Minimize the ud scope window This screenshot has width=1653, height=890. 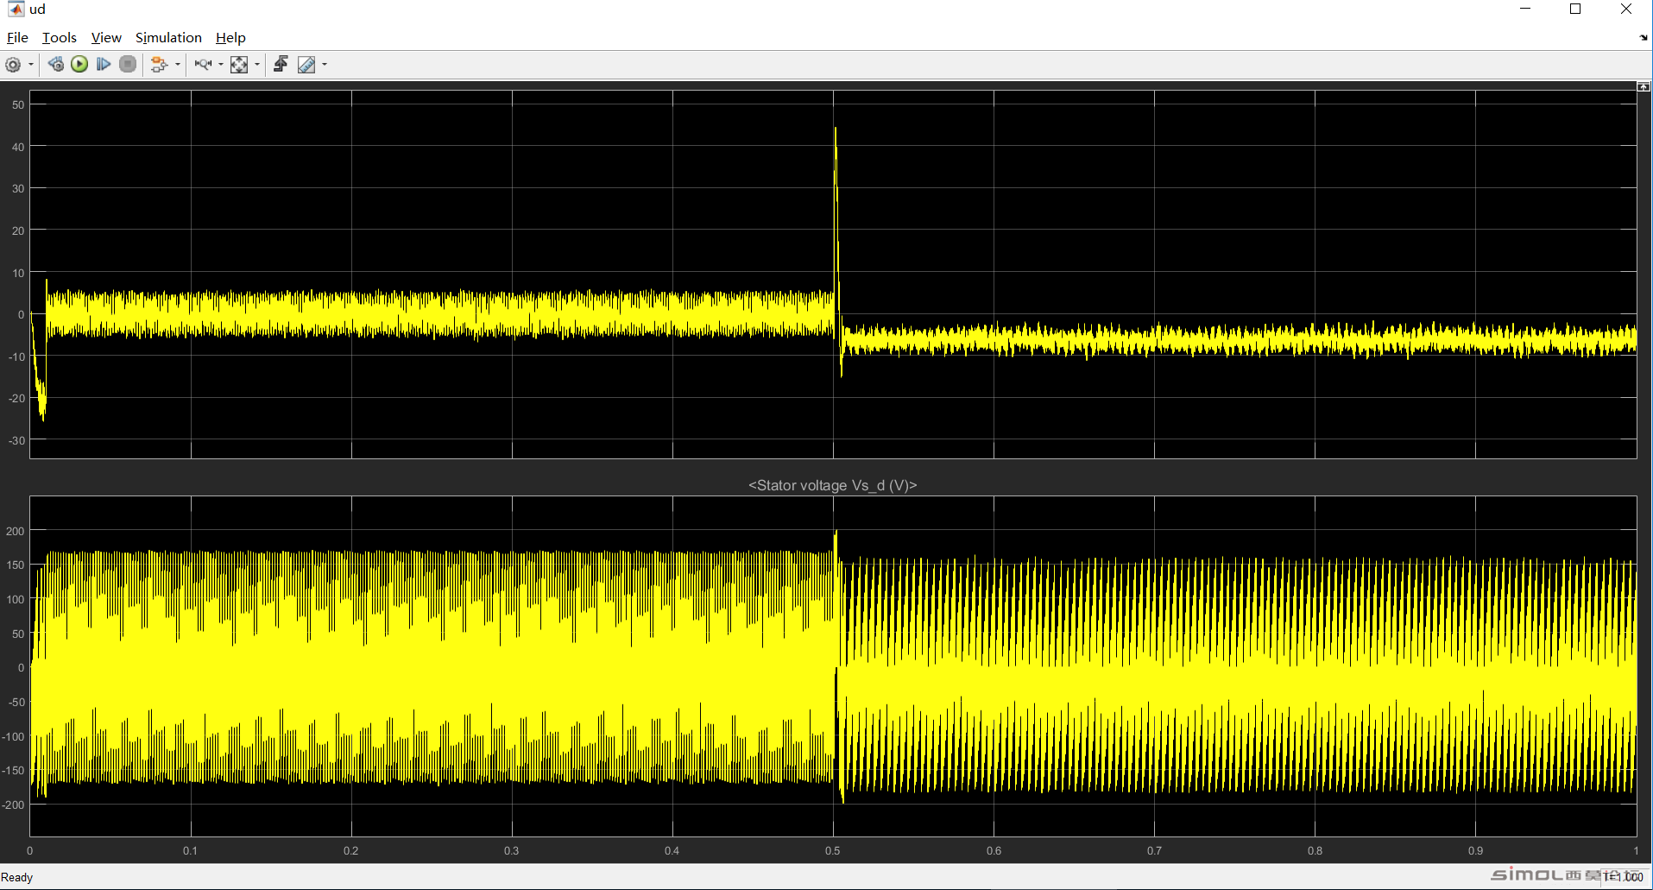[x=1525, y=9]
